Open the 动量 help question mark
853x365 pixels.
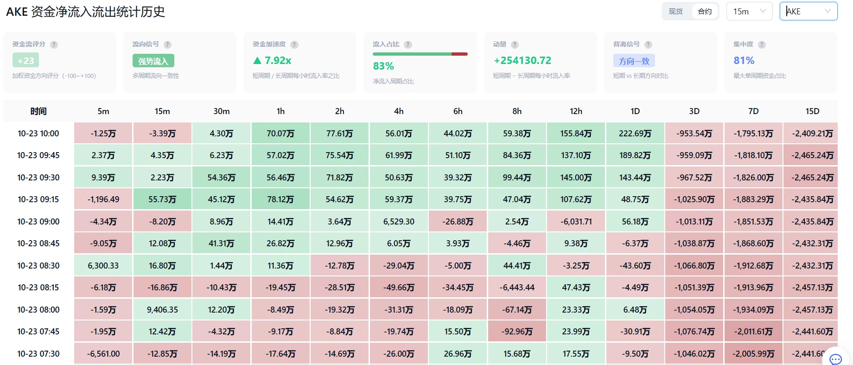[515, 45]
